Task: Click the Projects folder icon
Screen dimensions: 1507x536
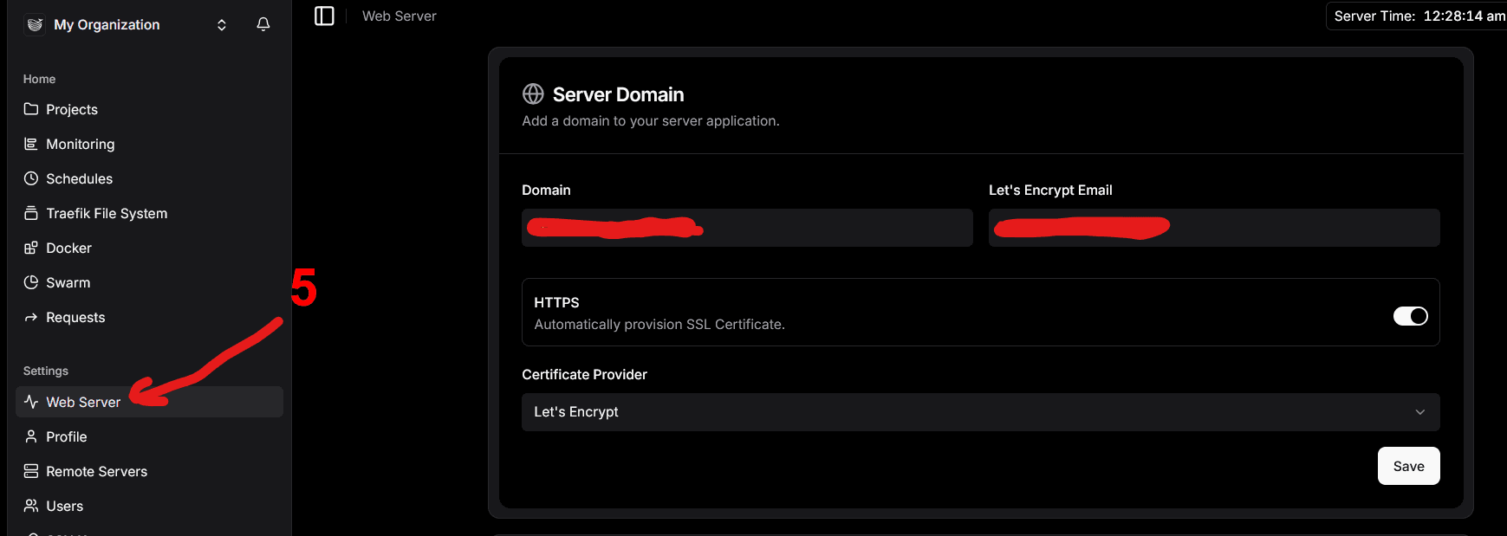Action: coord(31,109)
